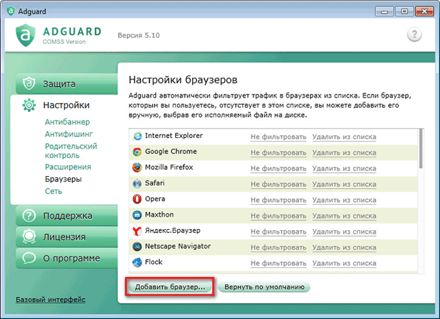
Task: Click the Версия 5.10 label
Action: coord(138,36)
